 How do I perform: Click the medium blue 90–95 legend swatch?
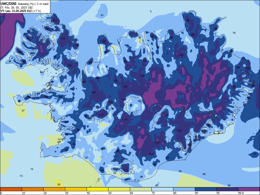[206, 189]
